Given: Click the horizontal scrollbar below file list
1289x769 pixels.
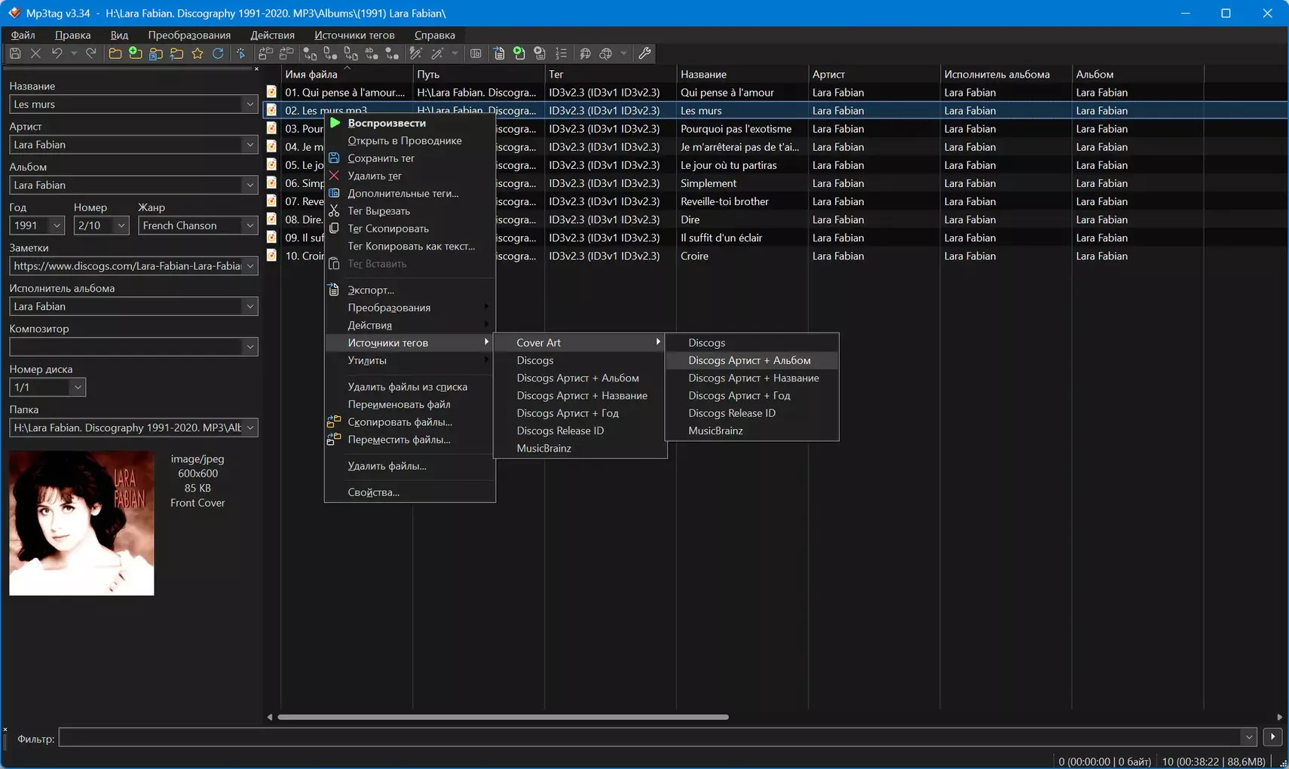Looking at the screenshot, I should (503, 717).
